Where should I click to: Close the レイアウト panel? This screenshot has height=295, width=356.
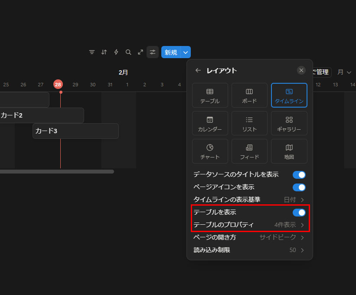301,70
